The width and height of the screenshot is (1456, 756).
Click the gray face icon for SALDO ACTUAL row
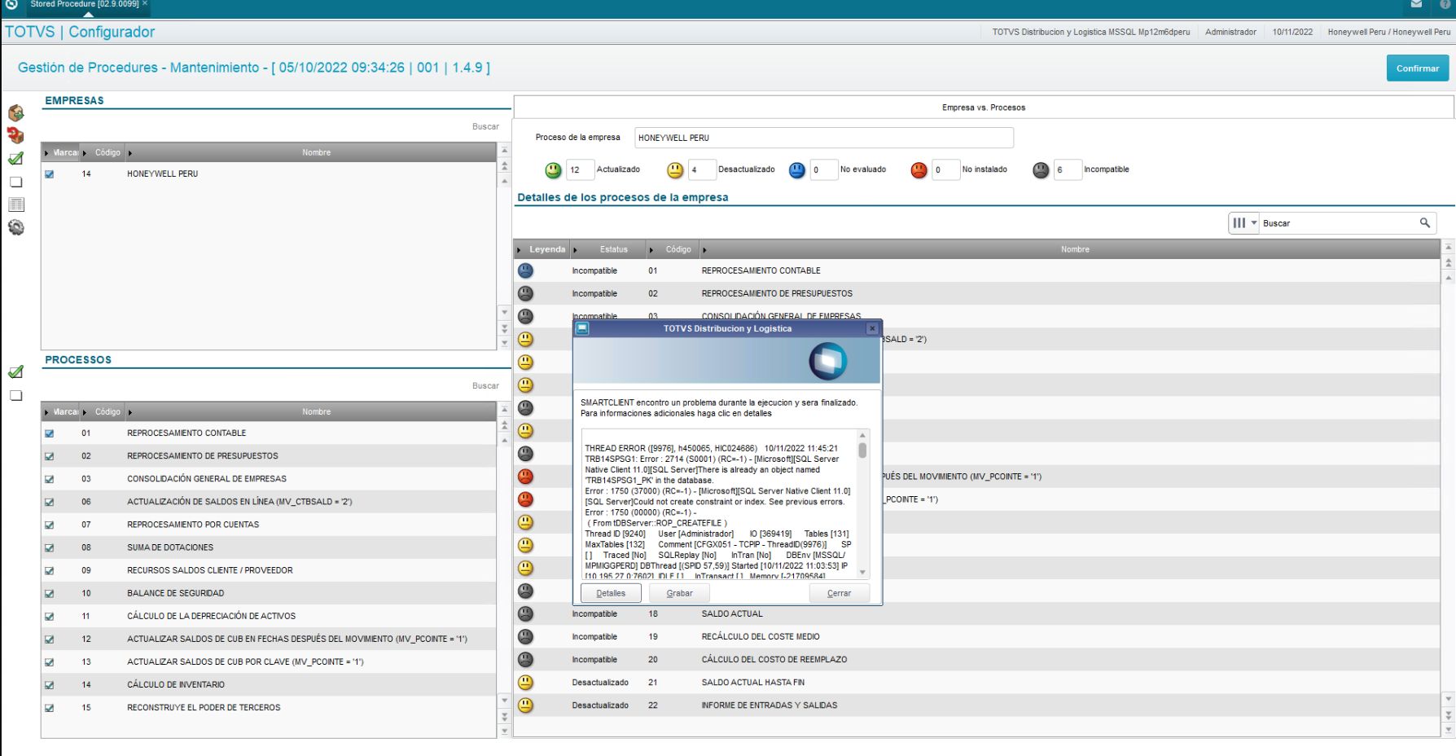point(526,613)
